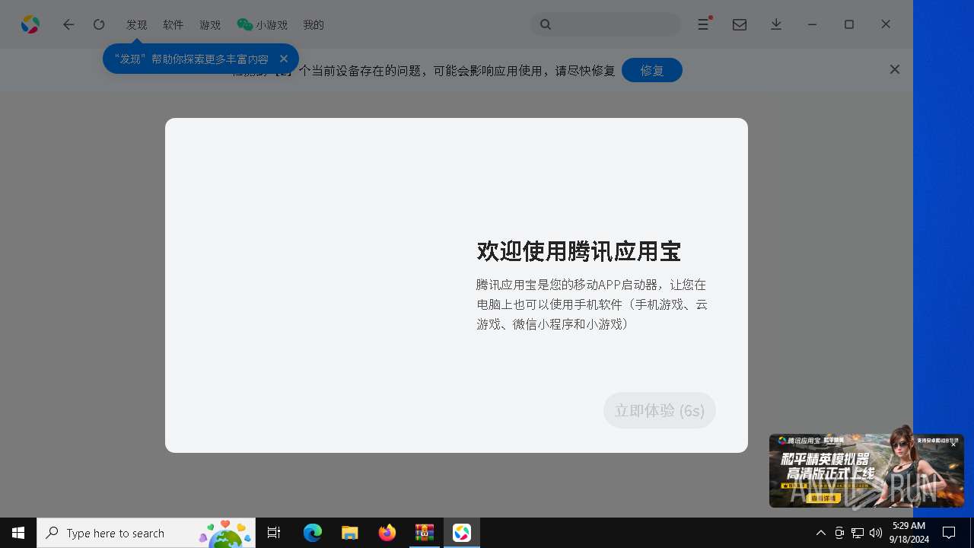This screenshot has height=548, width=974.
Task: Dismiss the 发现 tooltip bubble
Action: (284, 59)
